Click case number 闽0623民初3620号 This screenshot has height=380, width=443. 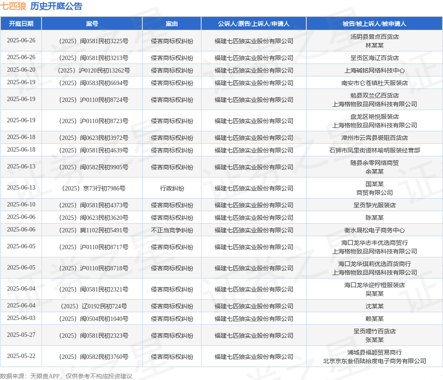coord(94,218)
